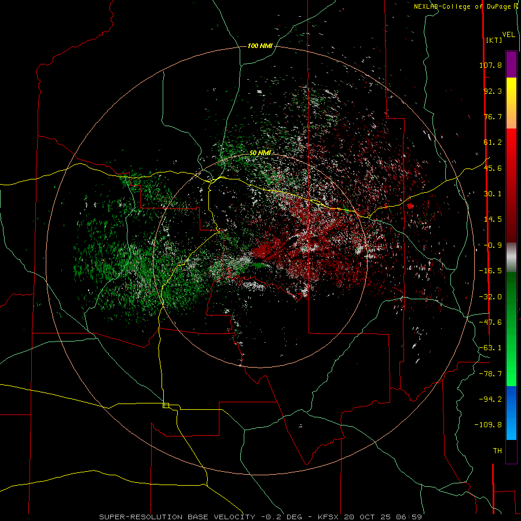Click the -94.2 legend value
The width and height of the screenshot is (521, 521).
tap(490, 399)
